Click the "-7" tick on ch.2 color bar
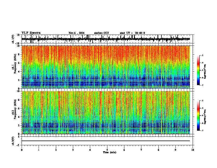 202,131
